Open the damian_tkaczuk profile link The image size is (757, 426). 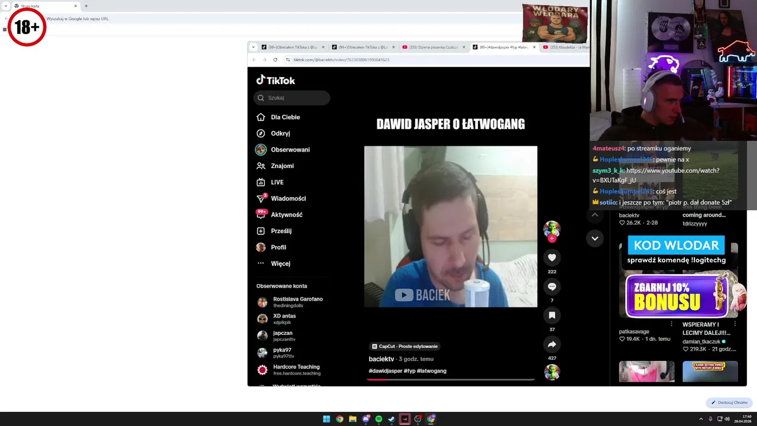701,341
